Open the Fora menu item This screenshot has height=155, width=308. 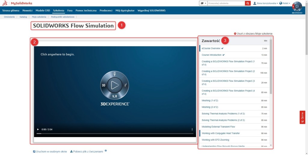tap(70, 10)
